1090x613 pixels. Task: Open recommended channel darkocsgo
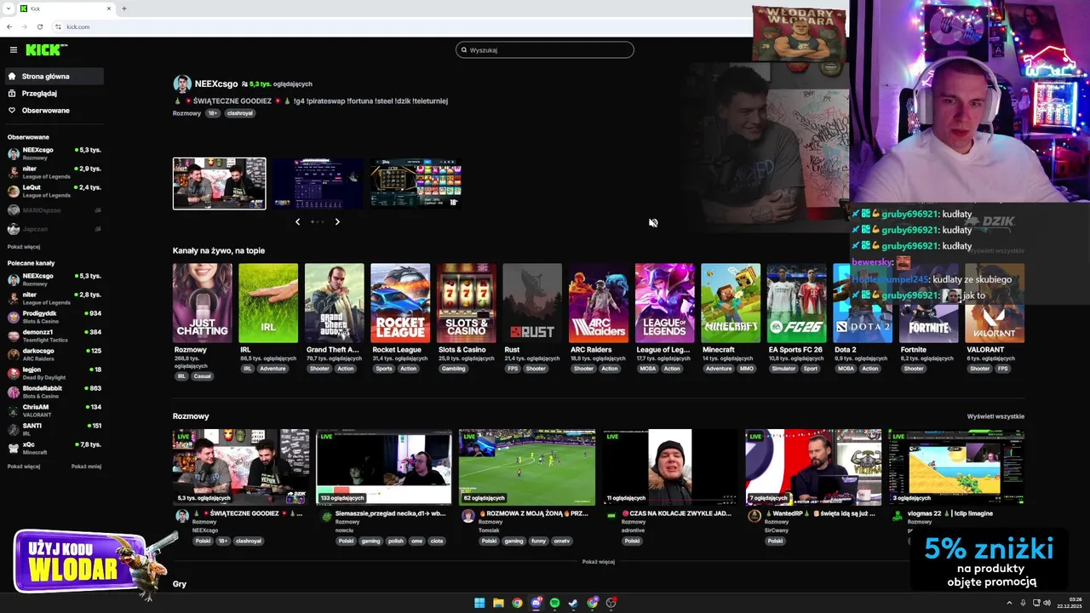[54, 354]
